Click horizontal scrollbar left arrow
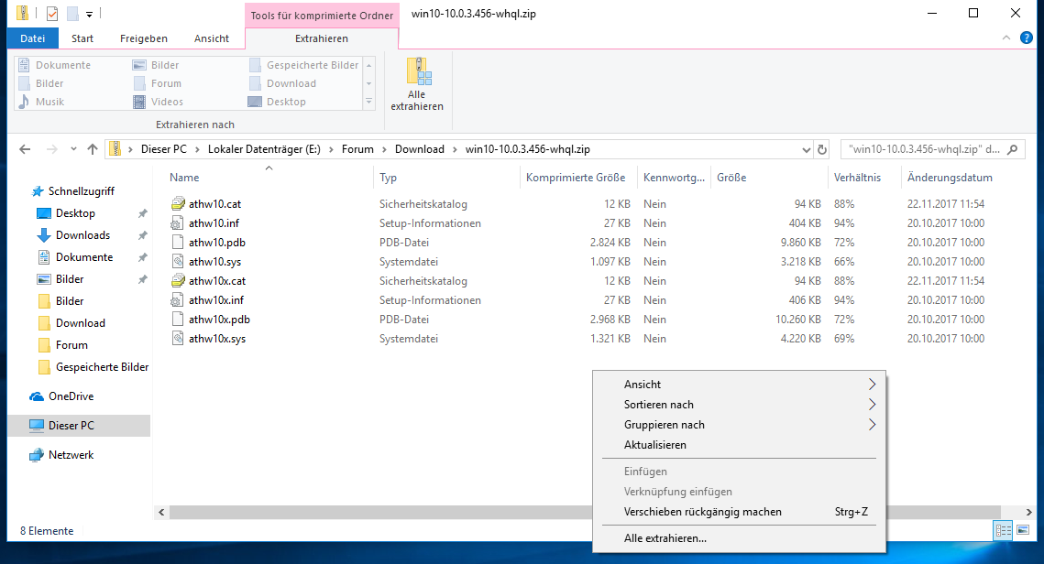 (161, 512)
